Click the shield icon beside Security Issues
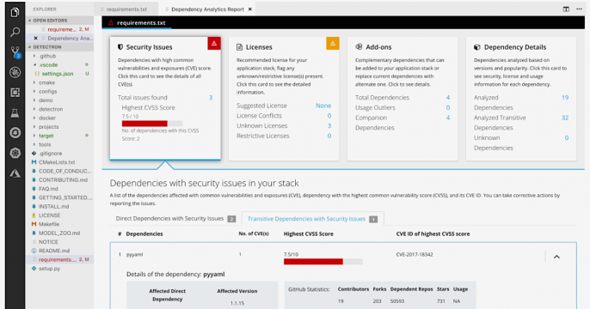Screen dimensions: 590x309 (x=120, y=47)
